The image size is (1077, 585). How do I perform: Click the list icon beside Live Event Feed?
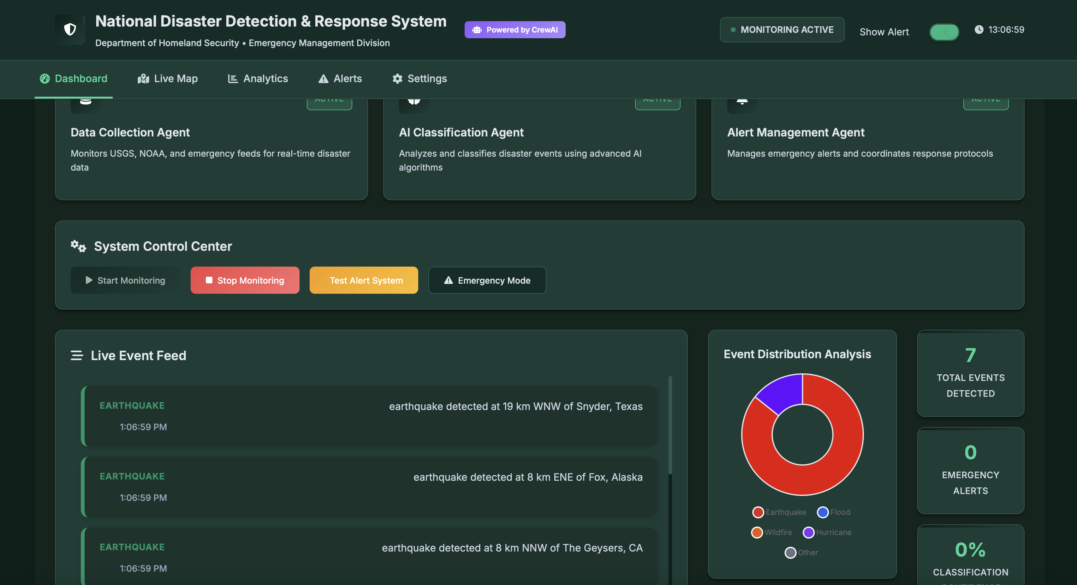pos(76,355)
